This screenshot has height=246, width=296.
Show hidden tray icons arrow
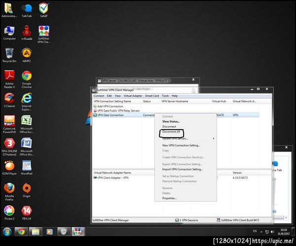(x=261, y=232)
